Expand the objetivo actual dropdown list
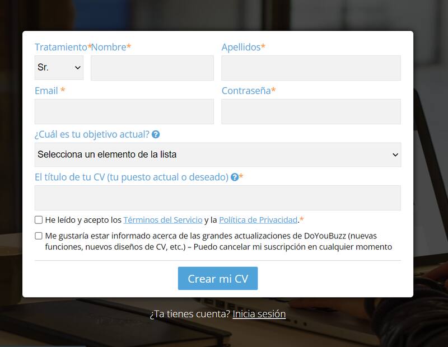 click(218, 153)
